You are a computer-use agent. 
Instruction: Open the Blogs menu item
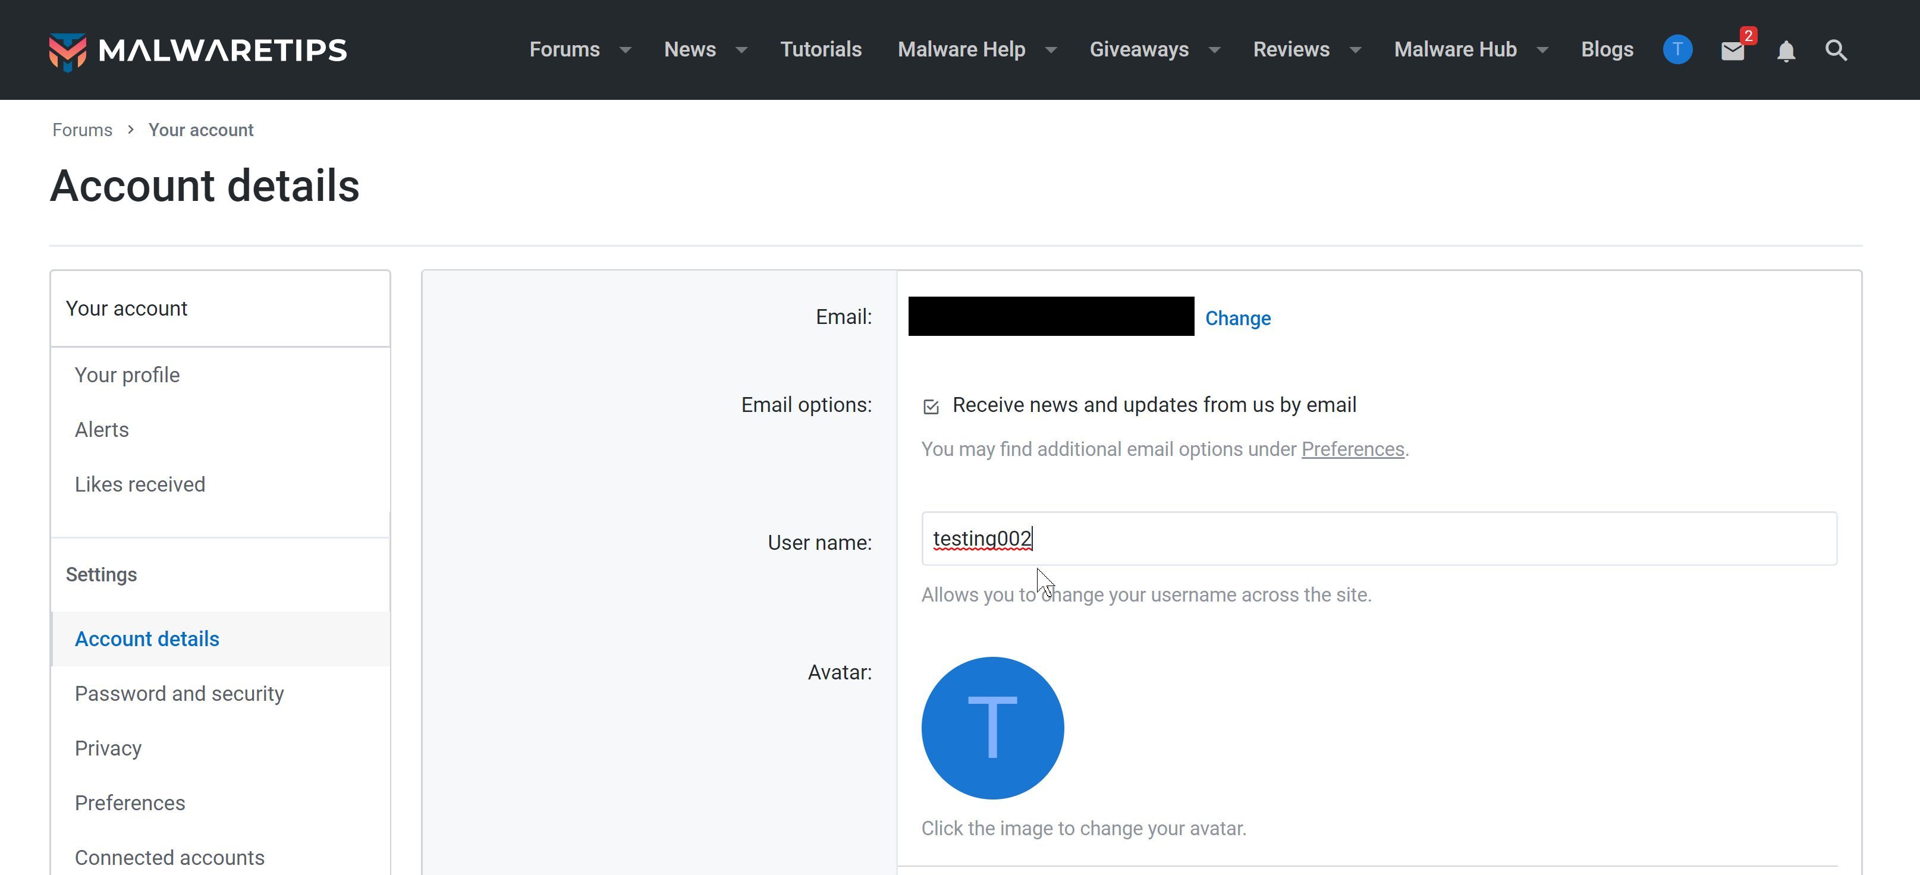click(x=1607, y=50)
